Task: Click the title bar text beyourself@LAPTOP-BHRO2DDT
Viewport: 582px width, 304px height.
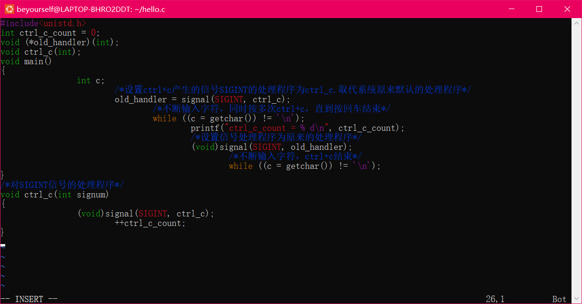Action: point(90,9)
